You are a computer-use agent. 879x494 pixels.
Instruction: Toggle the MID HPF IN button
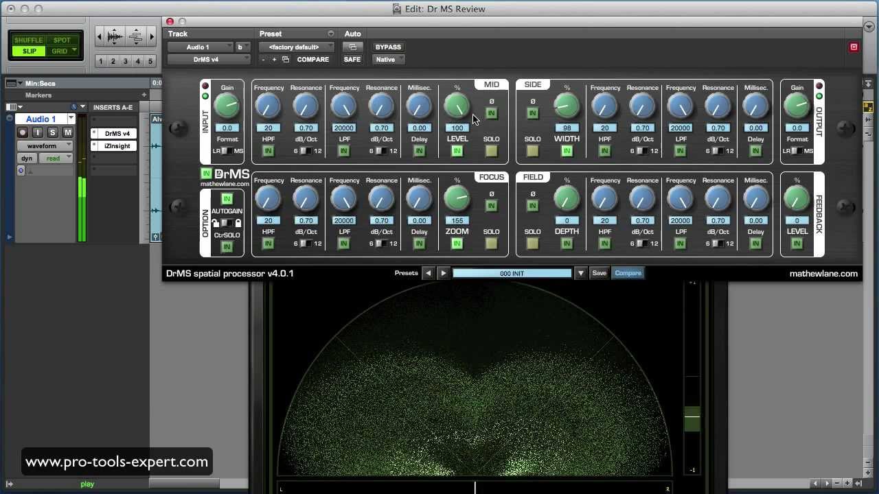click(x=268, y=151)
